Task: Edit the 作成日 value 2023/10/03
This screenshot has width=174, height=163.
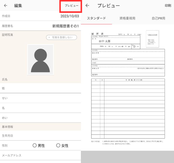Action: pyautogui.click(x=70, y=16)
